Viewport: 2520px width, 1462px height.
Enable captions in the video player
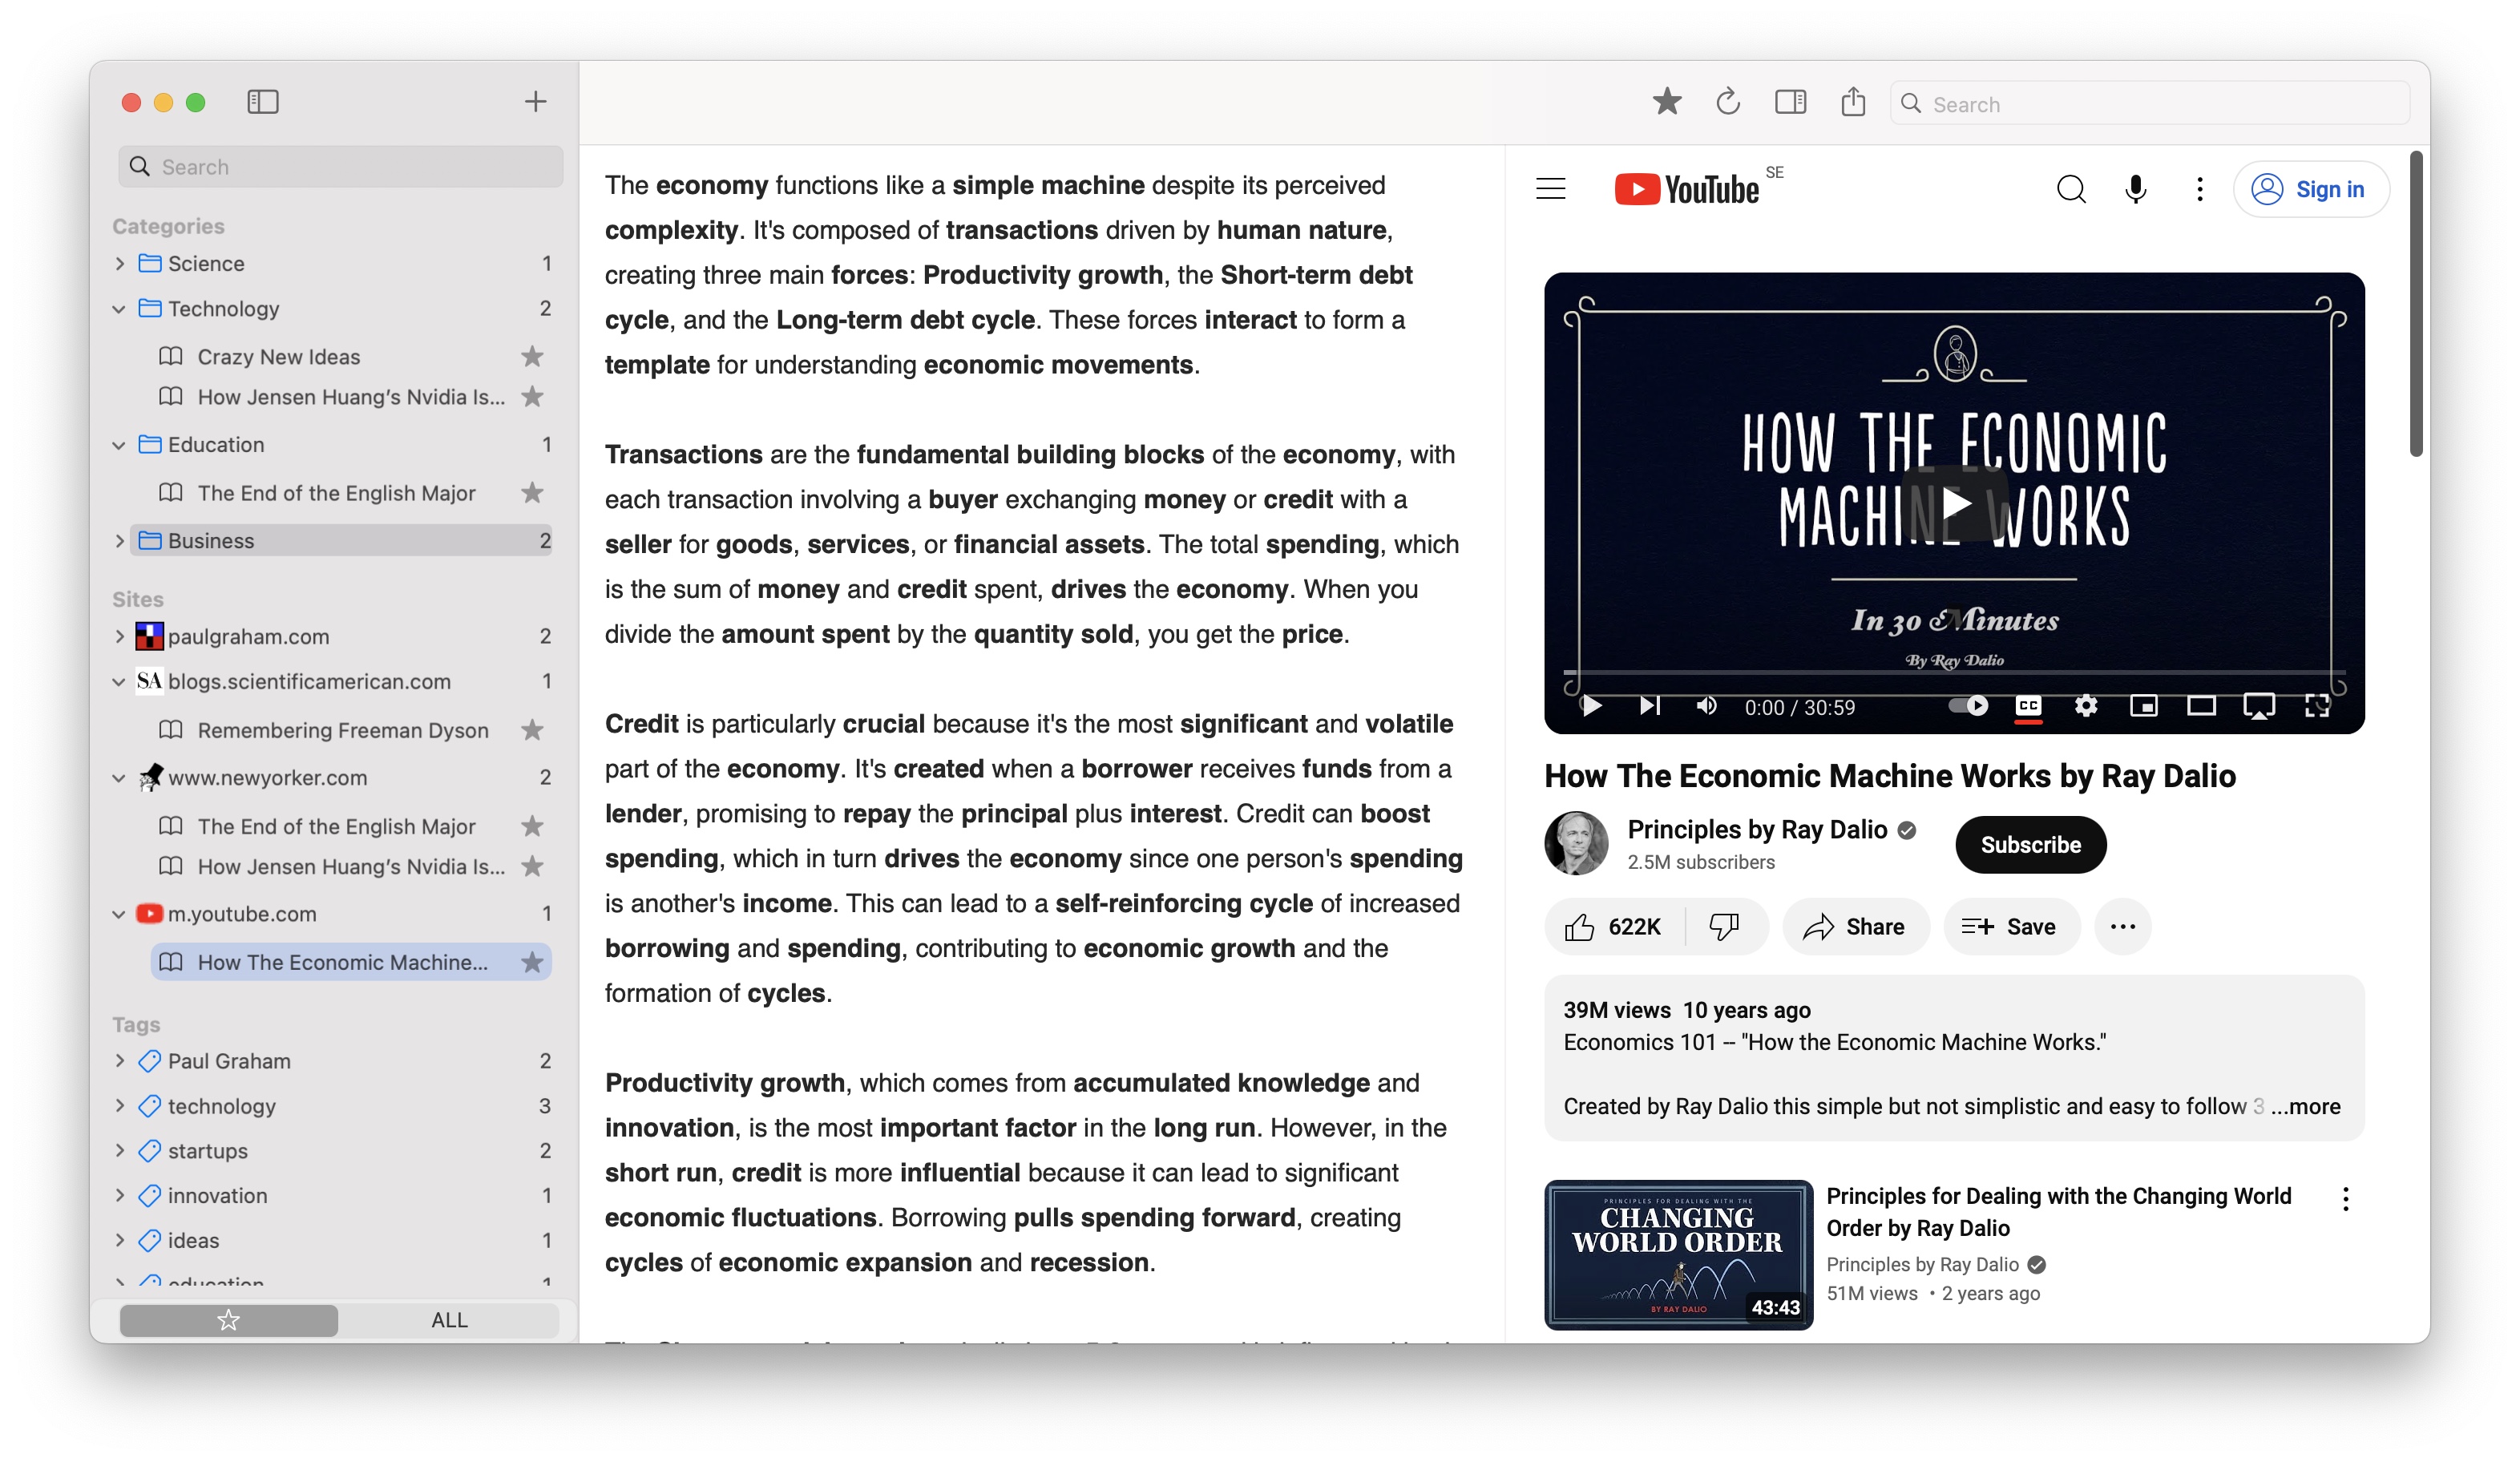2028,707
